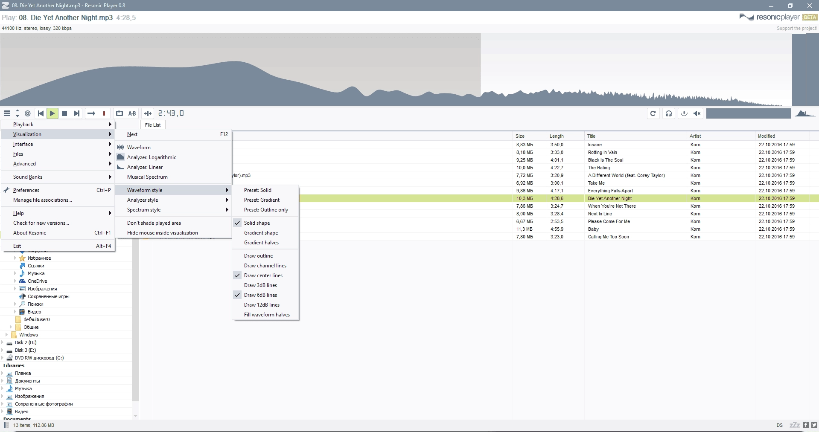Apply Preset: Outline only
Viewport: 819px width, 432px height.
[x=265, y=210]
